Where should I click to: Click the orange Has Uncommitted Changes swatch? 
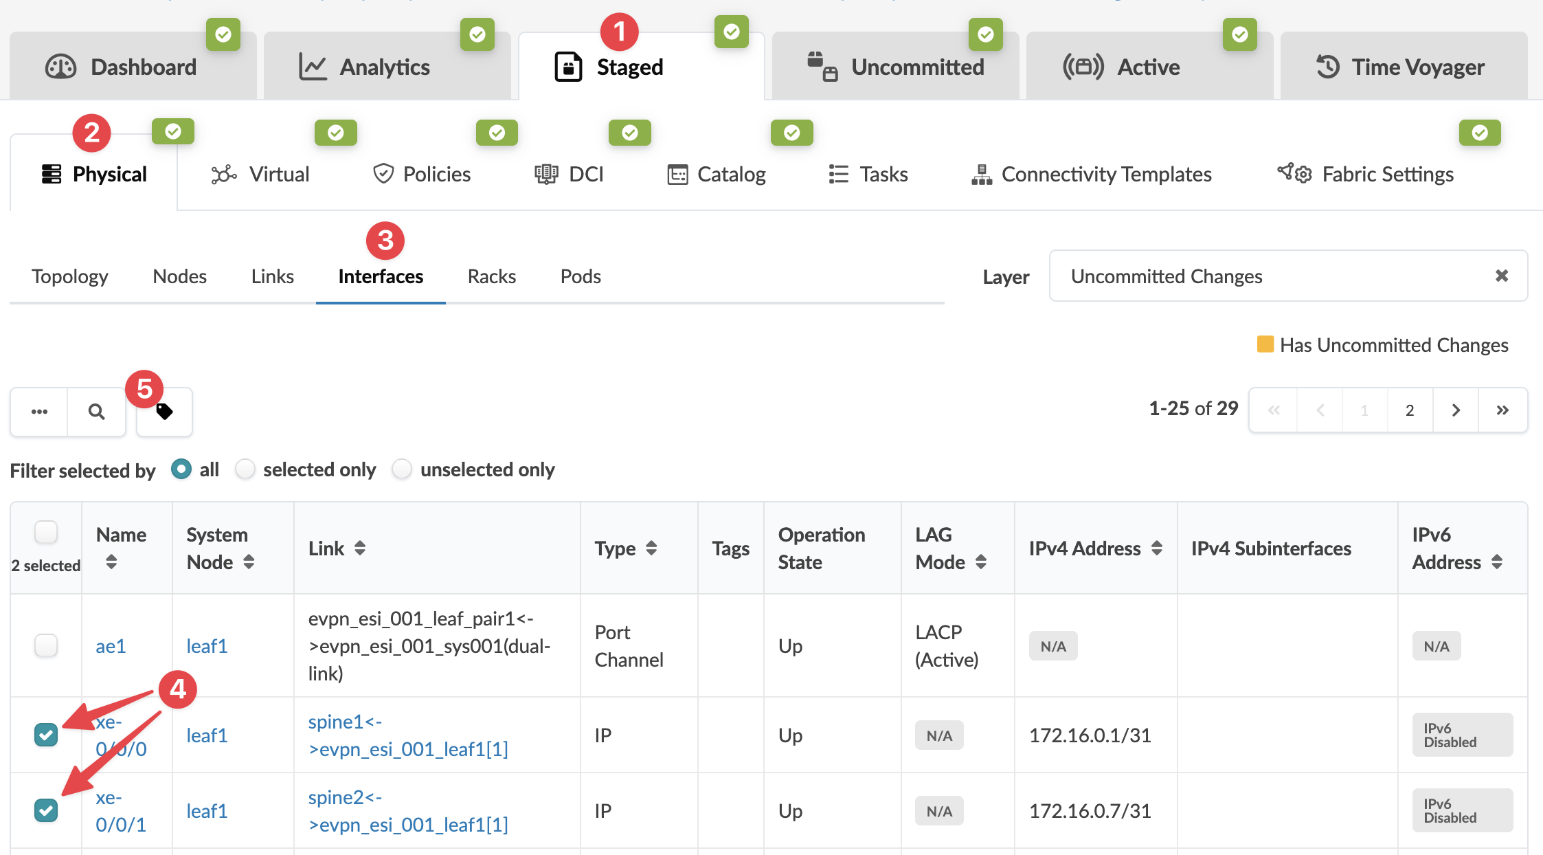1265,344
